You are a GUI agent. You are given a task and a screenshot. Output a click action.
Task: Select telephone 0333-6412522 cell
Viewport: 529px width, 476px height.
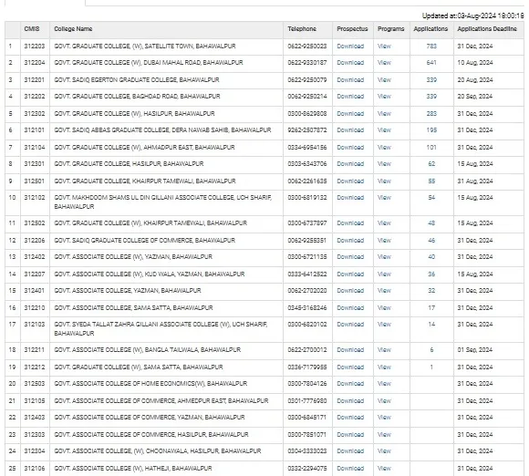[307, 274]
